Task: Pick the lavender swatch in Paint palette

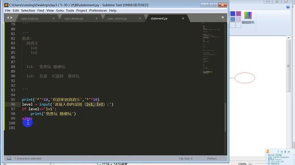Action: [x=239, y=19]
